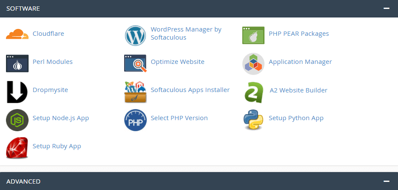Image resolution: width=398 pixels, height=190 pixels.
Task: Open the Optimize Website link
Action: click(x=177, y=62)
